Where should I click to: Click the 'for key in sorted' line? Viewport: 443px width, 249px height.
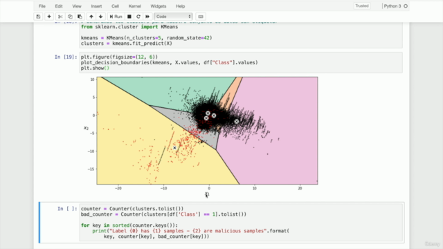coord(129,225)
